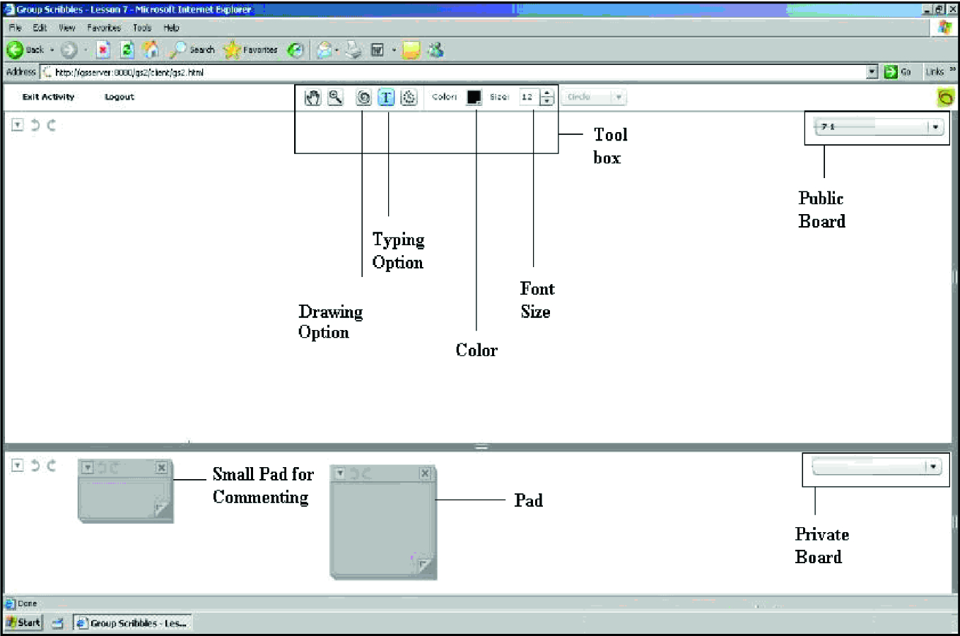Open the browser Search pane
Viewport: 960px width, 636px height.
[192, 49]
